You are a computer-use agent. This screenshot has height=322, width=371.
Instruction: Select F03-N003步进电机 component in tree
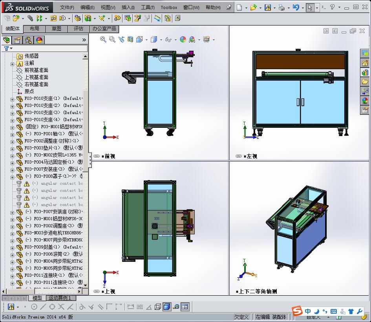(x=53, y=233)
